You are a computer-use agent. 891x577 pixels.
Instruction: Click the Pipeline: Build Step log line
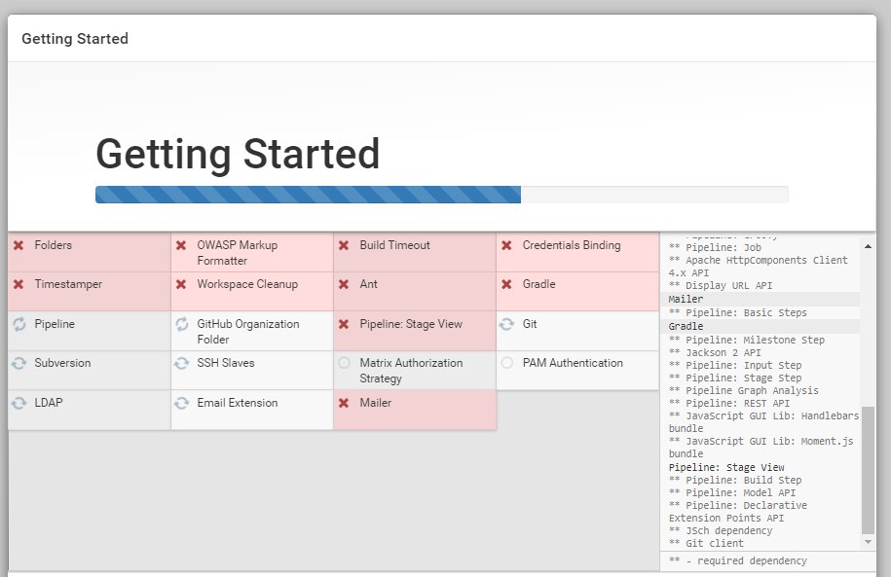point(735,481)
